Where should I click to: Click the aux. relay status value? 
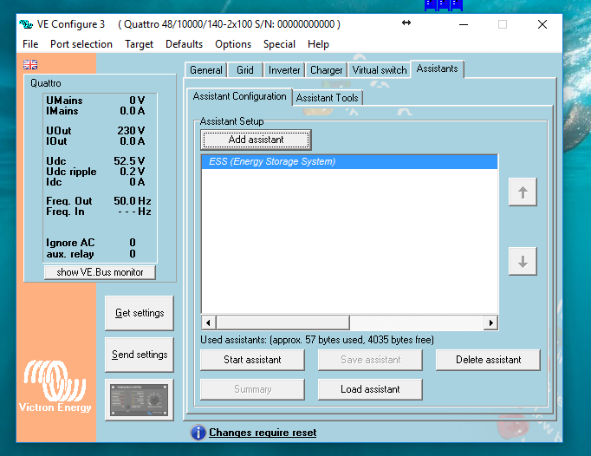click(x=133, y=254)
